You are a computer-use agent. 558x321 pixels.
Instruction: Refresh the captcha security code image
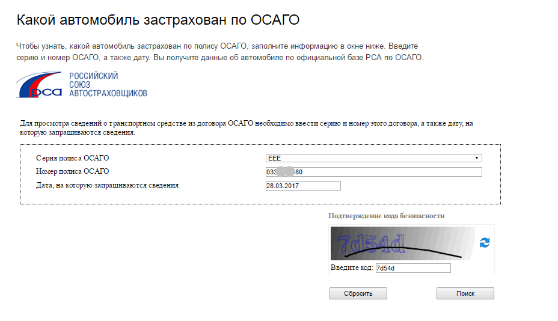484,243
